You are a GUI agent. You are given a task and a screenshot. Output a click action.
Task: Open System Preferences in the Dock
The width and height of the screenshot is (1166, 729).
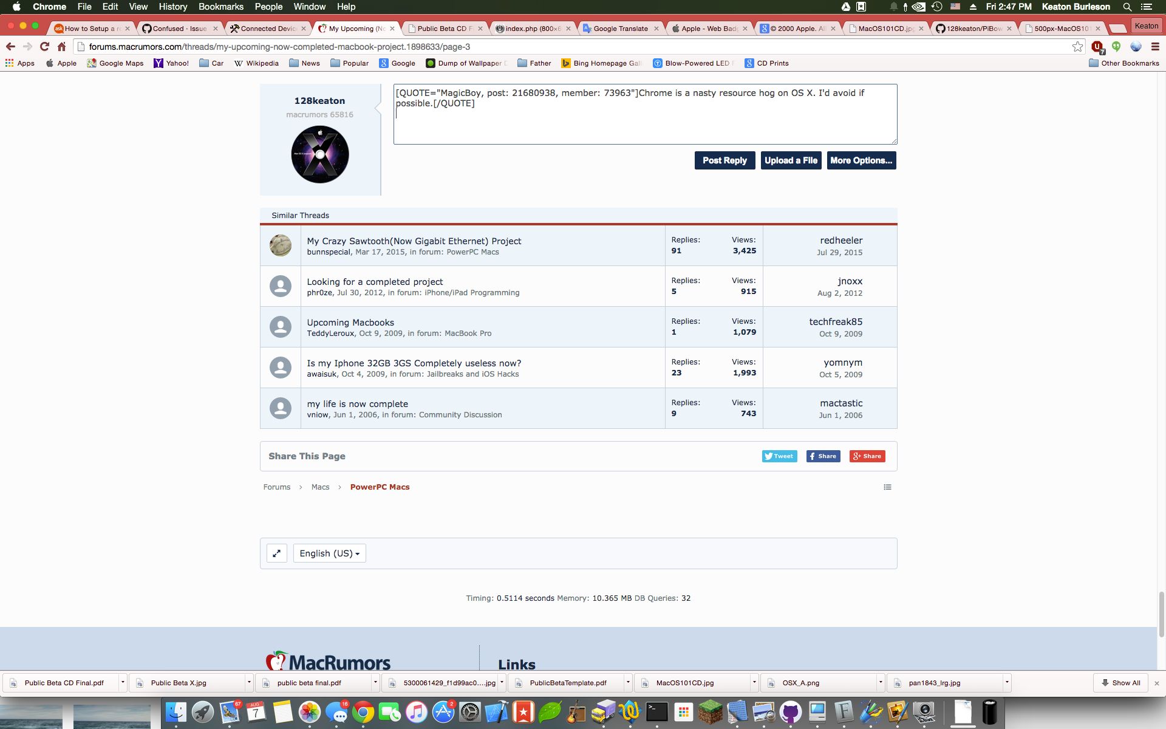(x=470, y=712)
